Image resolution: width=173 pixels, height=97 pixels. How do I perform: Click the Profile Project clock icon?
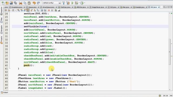(82, 3)
